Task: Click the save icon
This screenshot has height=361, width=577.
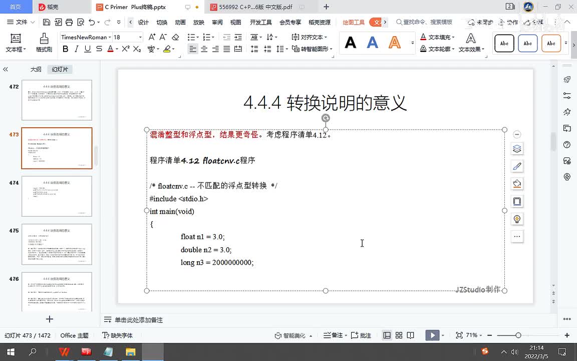Action: (47, 22)
